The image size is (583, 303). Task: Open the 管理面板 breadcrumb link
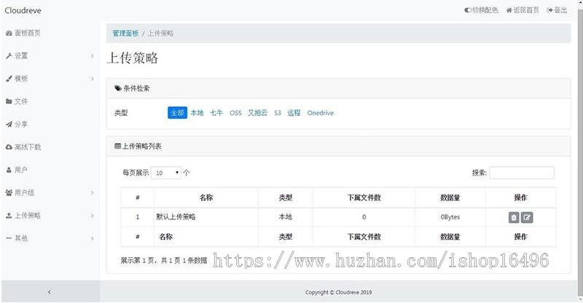tap(125, 33)
